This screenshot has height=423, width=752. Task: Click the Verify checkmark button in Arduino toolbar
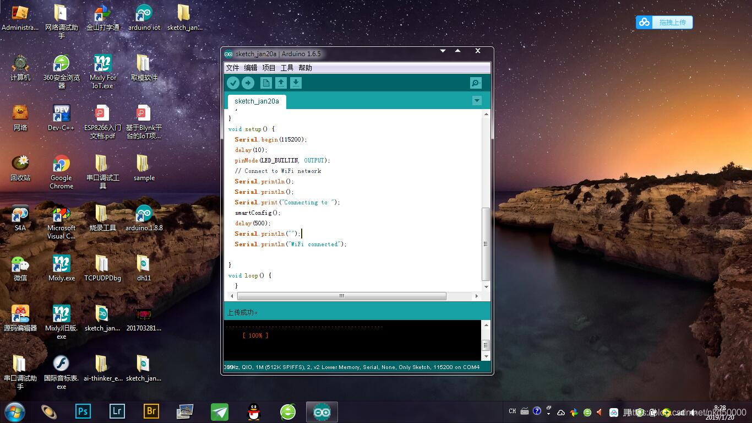point(233,83)
